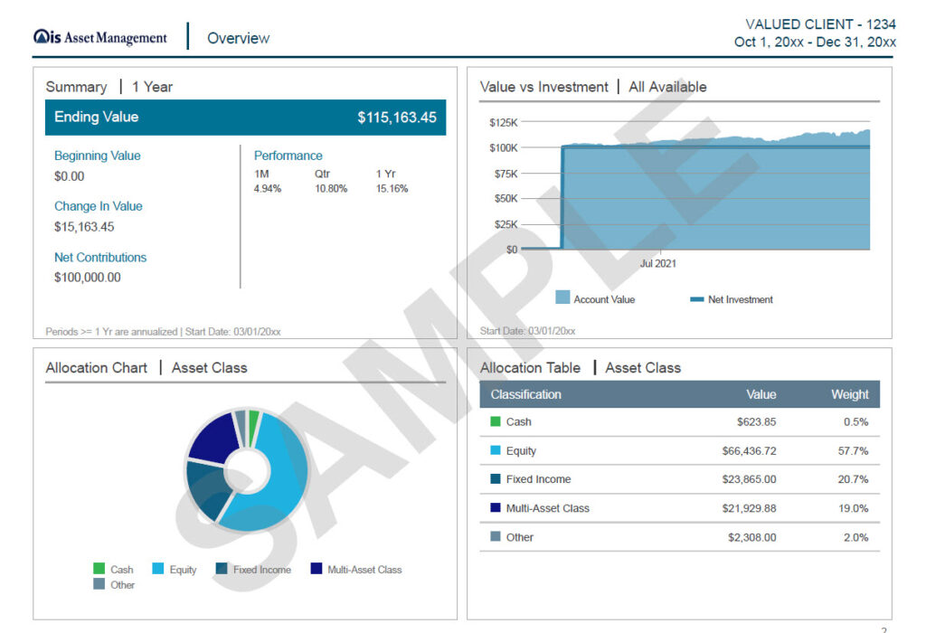Select the 2.0% other weight
Image resolution: width=926 pixels, height=633 pixels.
tap(856, 537)
